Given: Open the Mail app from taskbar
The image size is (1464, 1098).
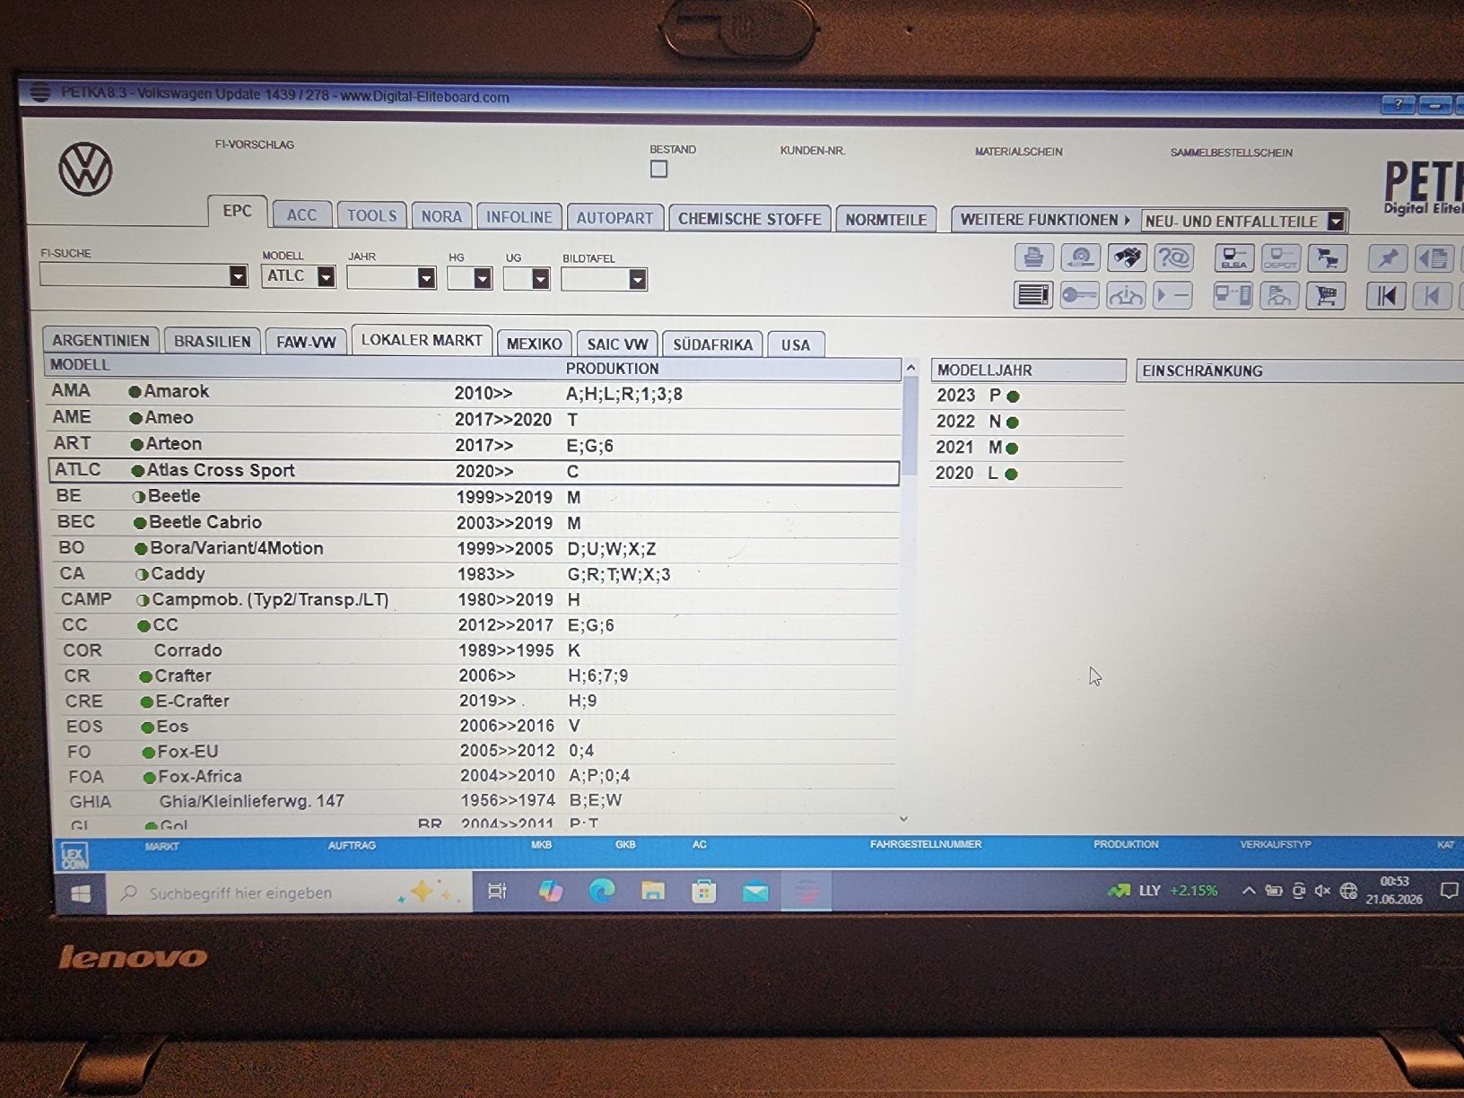Looking at the screenshot, I should pyautogui.click(x=755, y=892).
